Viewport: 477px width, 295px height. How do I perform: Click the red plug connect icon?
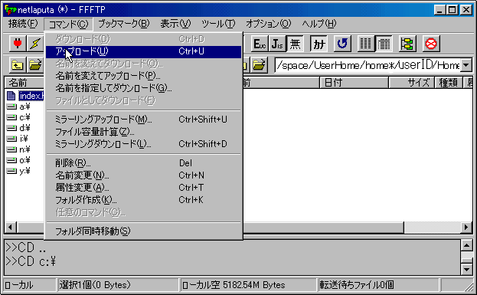(18, 44)
